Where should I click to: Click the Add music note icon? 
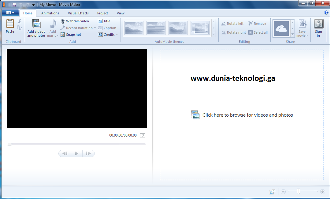click(53, 24)
